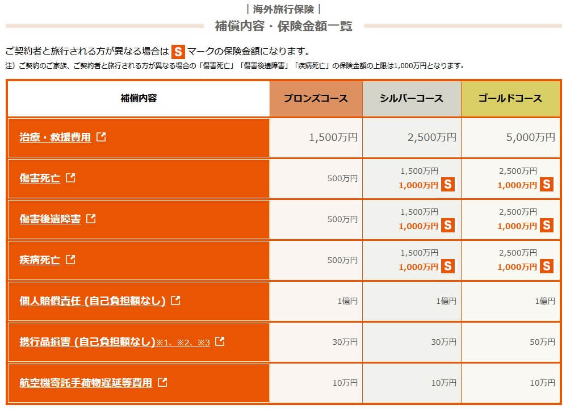Click 10万円 in the Silver baggage delay cell

pos(443,383)
